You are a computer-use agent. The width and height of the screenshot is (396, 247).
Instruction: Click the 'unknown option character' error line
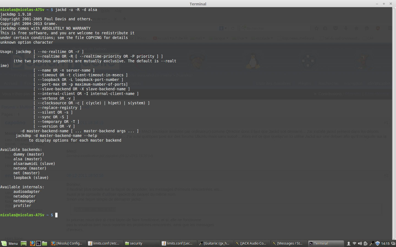27,42
